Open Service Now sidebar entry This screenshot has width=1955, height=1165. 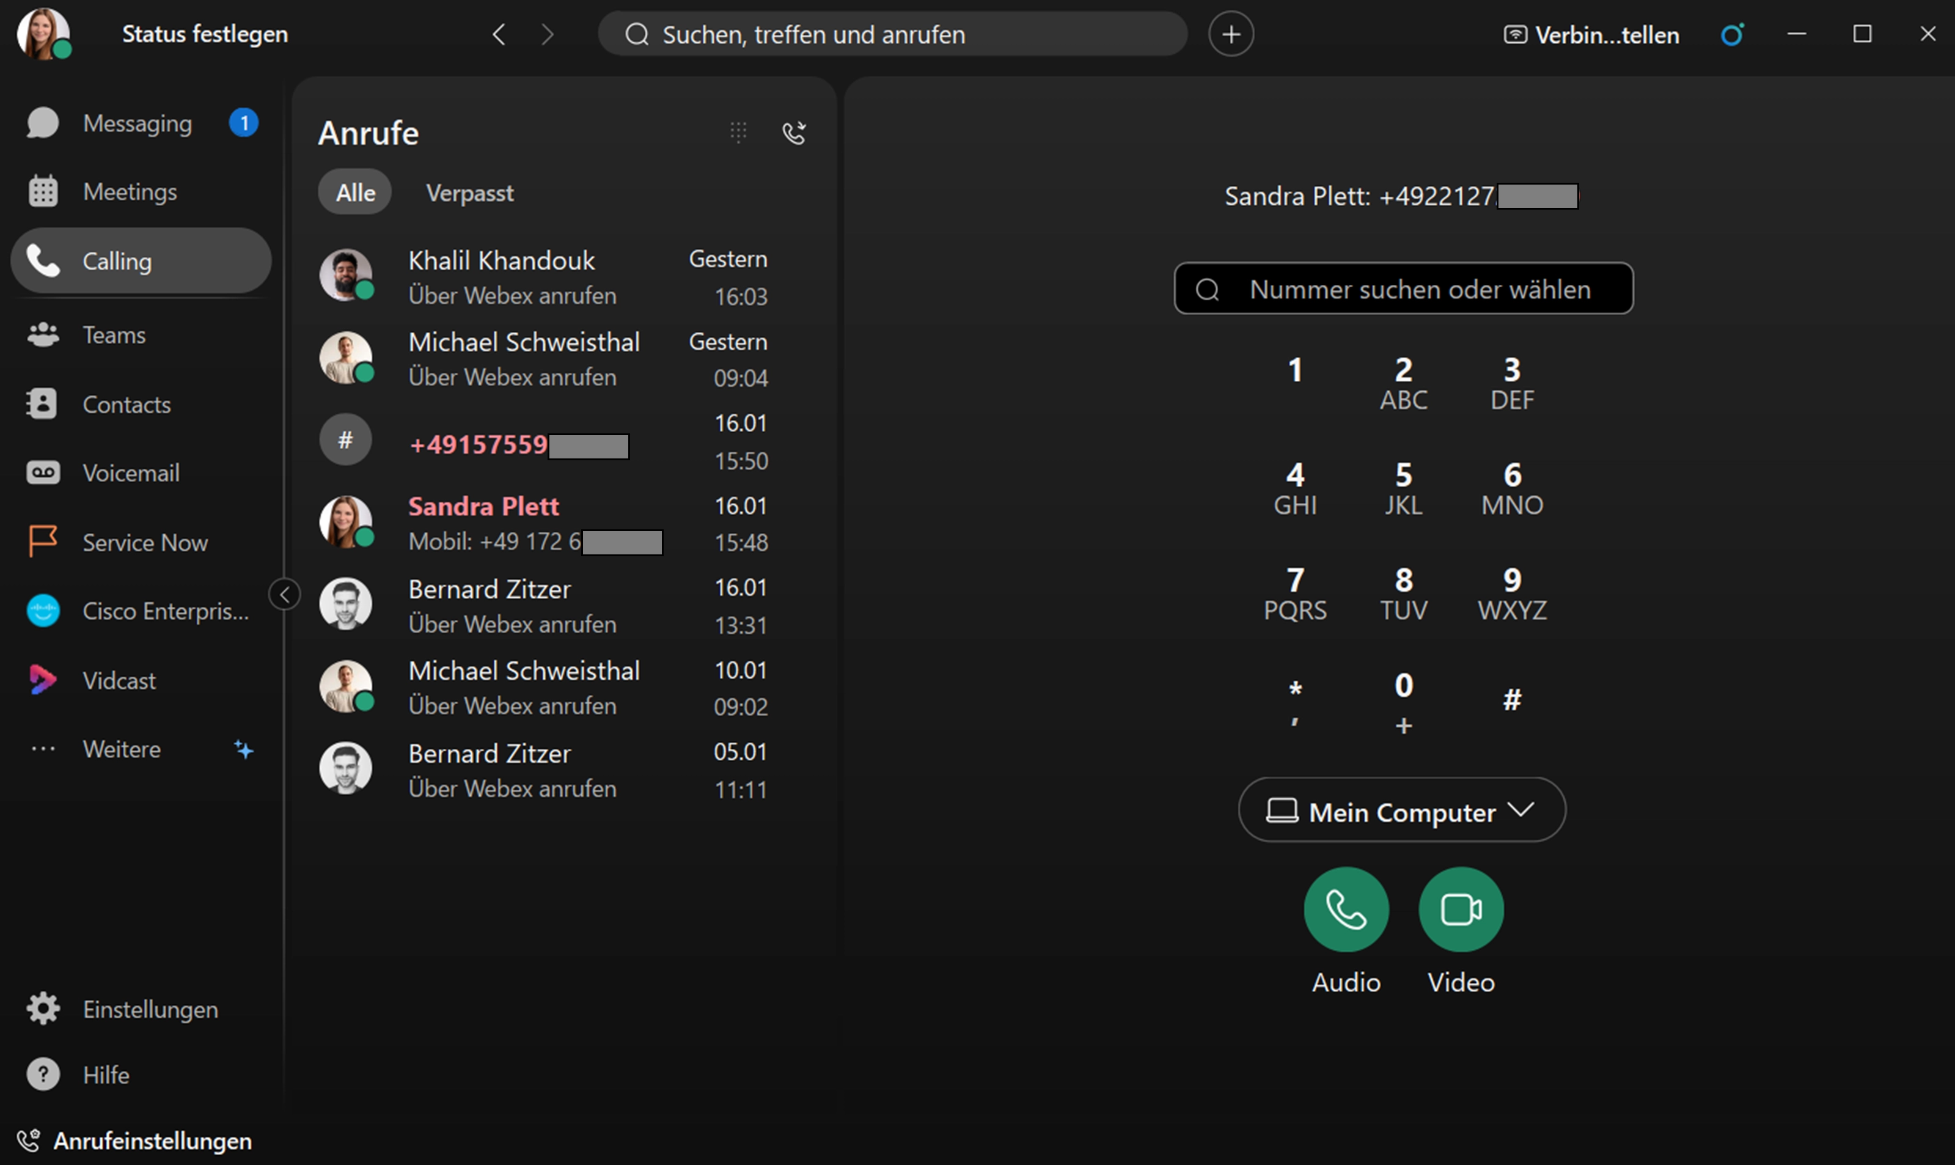pos(144,542)
